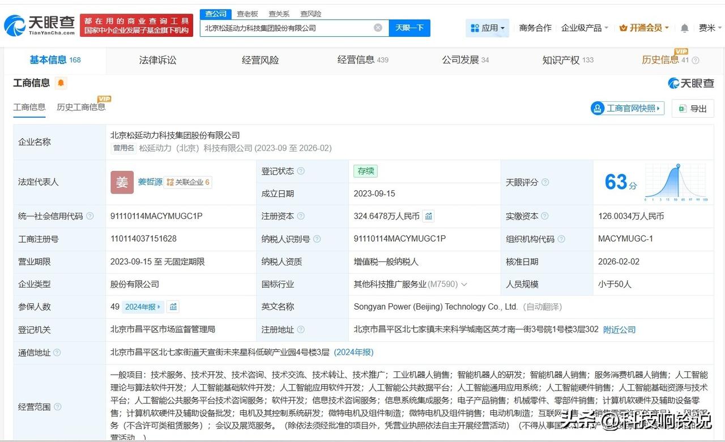Click the orange alert bell beside 工商信息
The height and width of the screenshot is (442, 725).
[x=61, y=83]
